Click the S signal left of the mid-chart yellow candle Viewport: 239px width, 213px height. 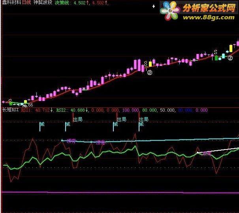(x=145, y=64)
